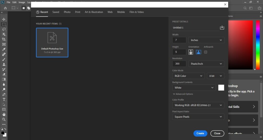Click the Create button
Image resolution: width=263 pixels, height=140 pixels.
point(200,134)
